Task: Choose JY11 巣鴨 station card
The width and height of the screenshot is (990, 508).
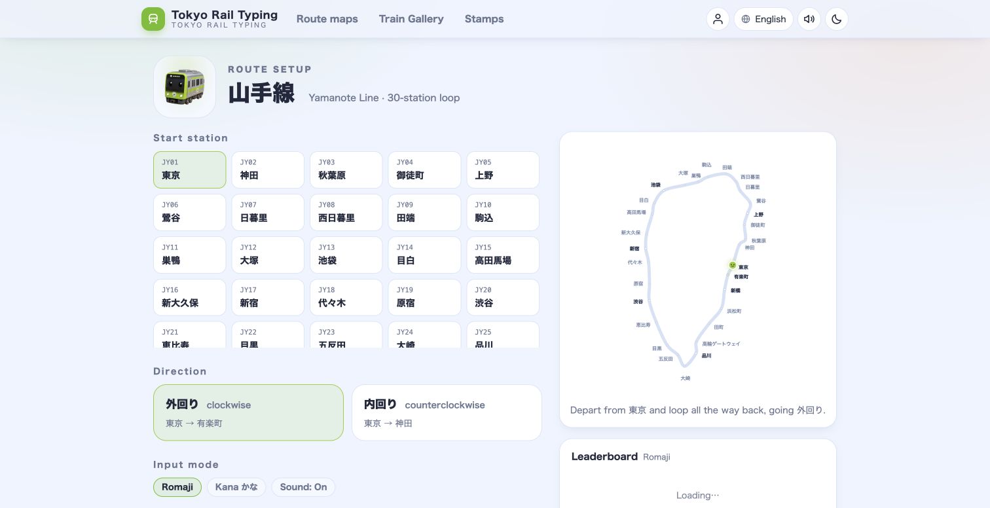Action: tap(190, 255)
